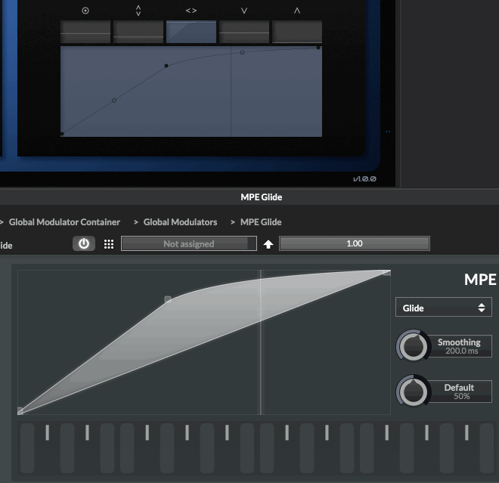Viewport: 499px width, 483px height.
Task: Click the circle-dot icon above the first thumbnail
Action: pyautogui.click(x=85, y=11)
